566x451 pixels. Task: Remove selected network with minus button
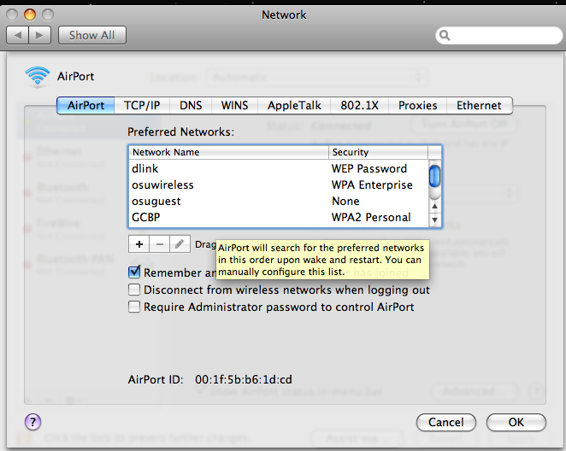click(160, 244)
